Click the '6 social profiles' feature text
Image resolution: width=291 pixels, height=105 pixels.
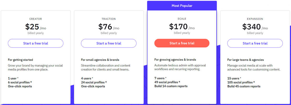(x=20, y=82)
